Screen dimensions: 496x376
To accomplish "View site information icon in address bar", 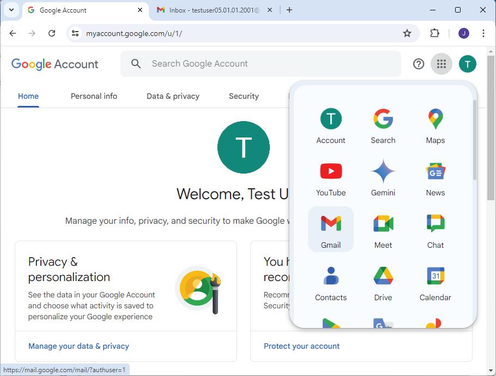I will tap(75, 33).
